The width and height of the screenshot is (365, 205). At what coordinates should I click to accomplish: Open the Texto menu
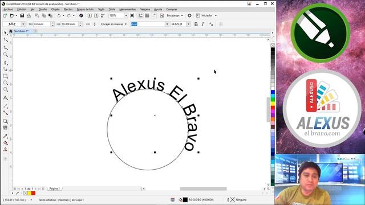[102, 9]
